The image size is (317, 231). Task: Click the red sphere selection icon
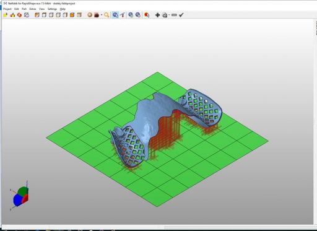[147, 15]
